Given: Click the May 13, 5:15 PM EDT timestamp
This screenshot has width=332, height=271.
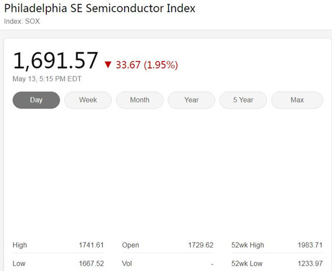Looking at the screenshot, I should click(x=47, y=79).
